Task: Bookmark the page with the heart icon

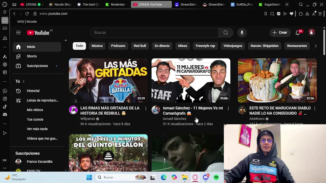Action: pos(291,14)
